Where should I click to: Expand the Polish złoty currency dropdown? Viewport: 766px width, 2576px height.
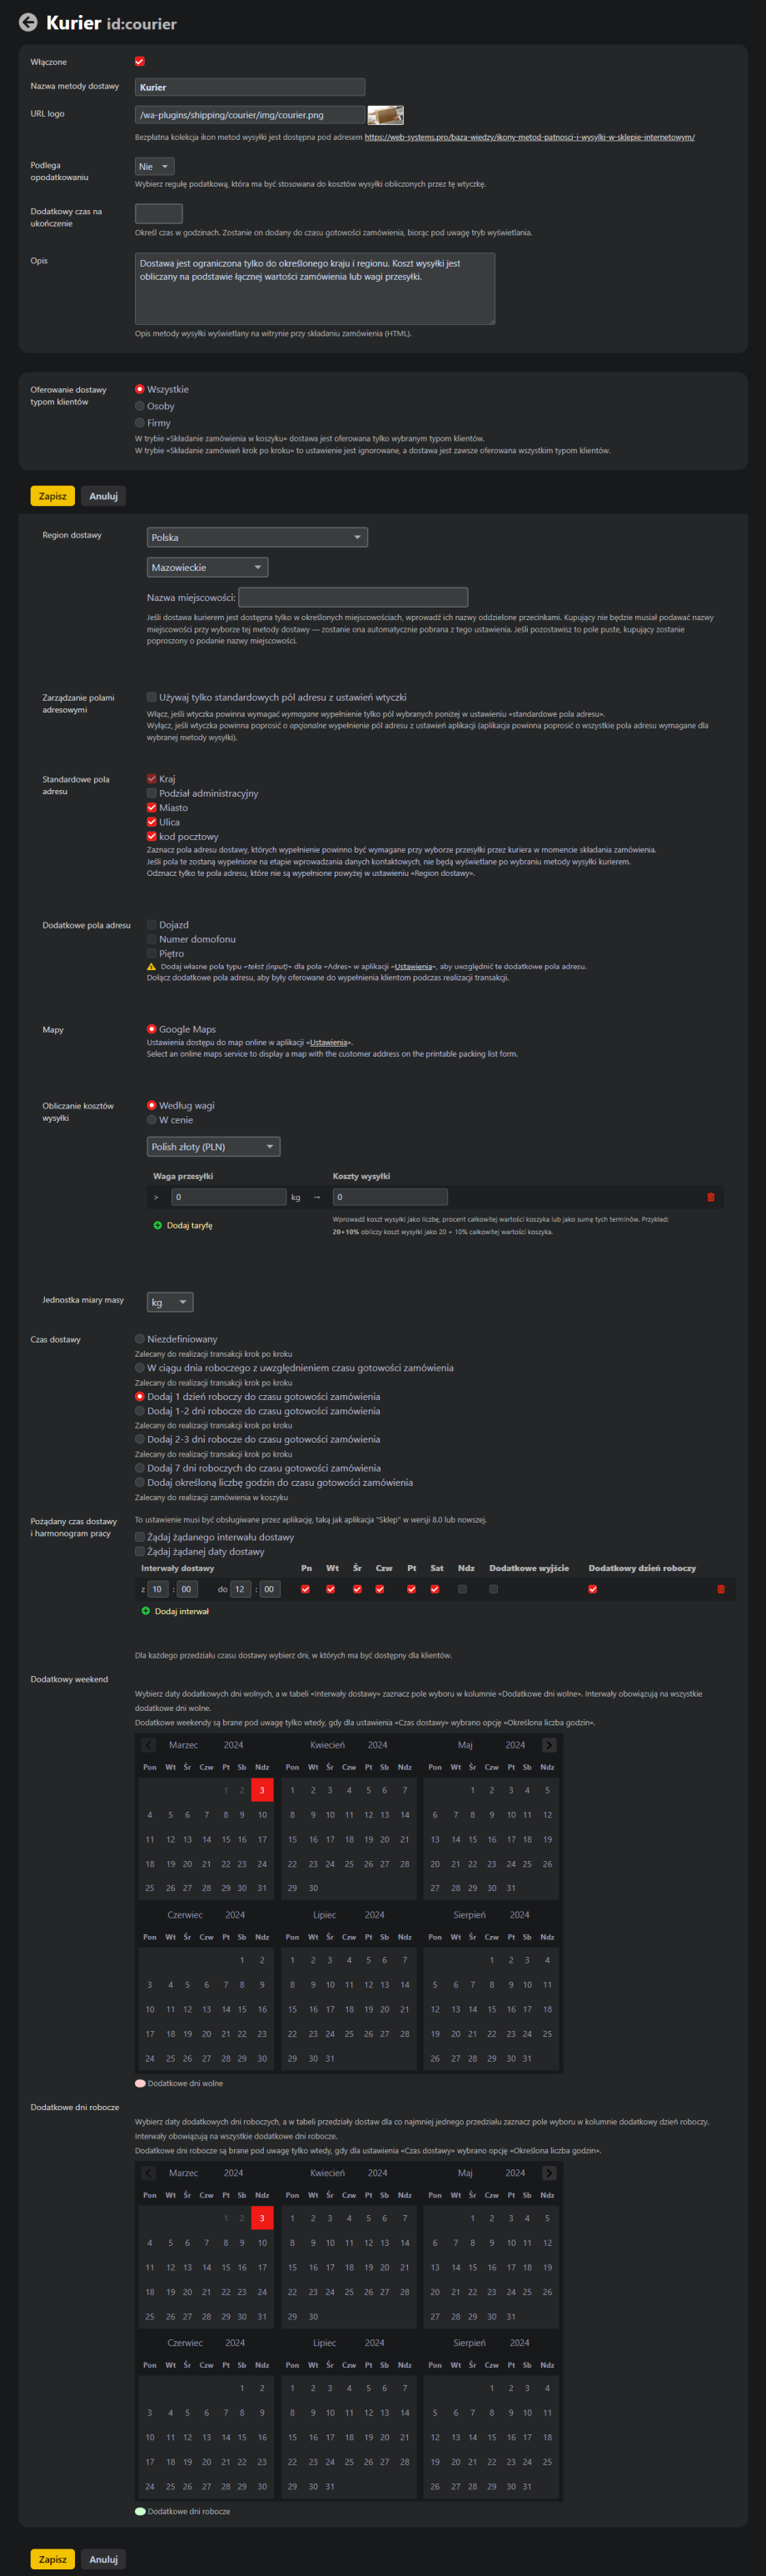[x=212, y=1147]
